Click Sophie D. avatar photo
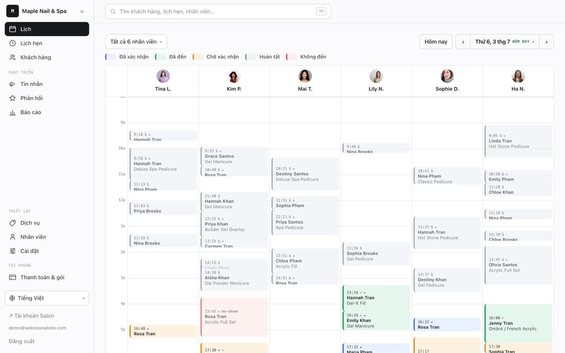The width and height of the screenshot is (565, 353). 447,76
